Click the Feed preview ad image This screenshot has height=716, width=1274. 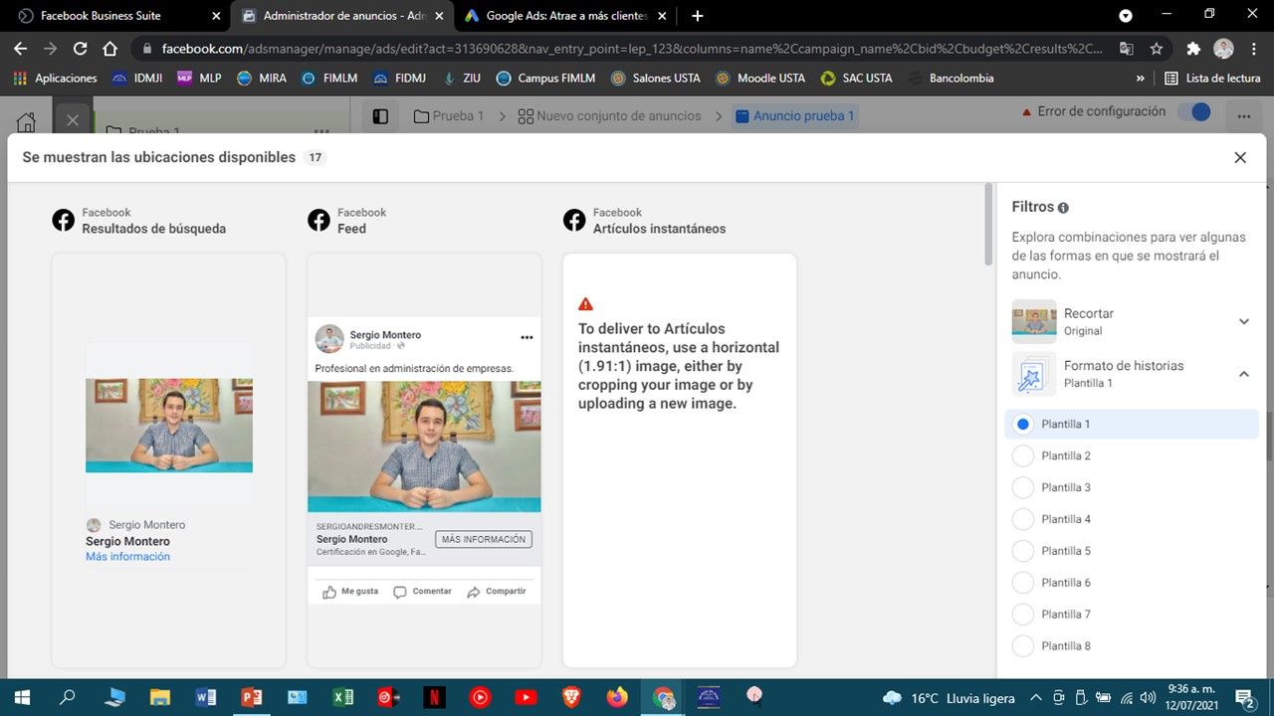pyautogui.click(x=424, y=447)
